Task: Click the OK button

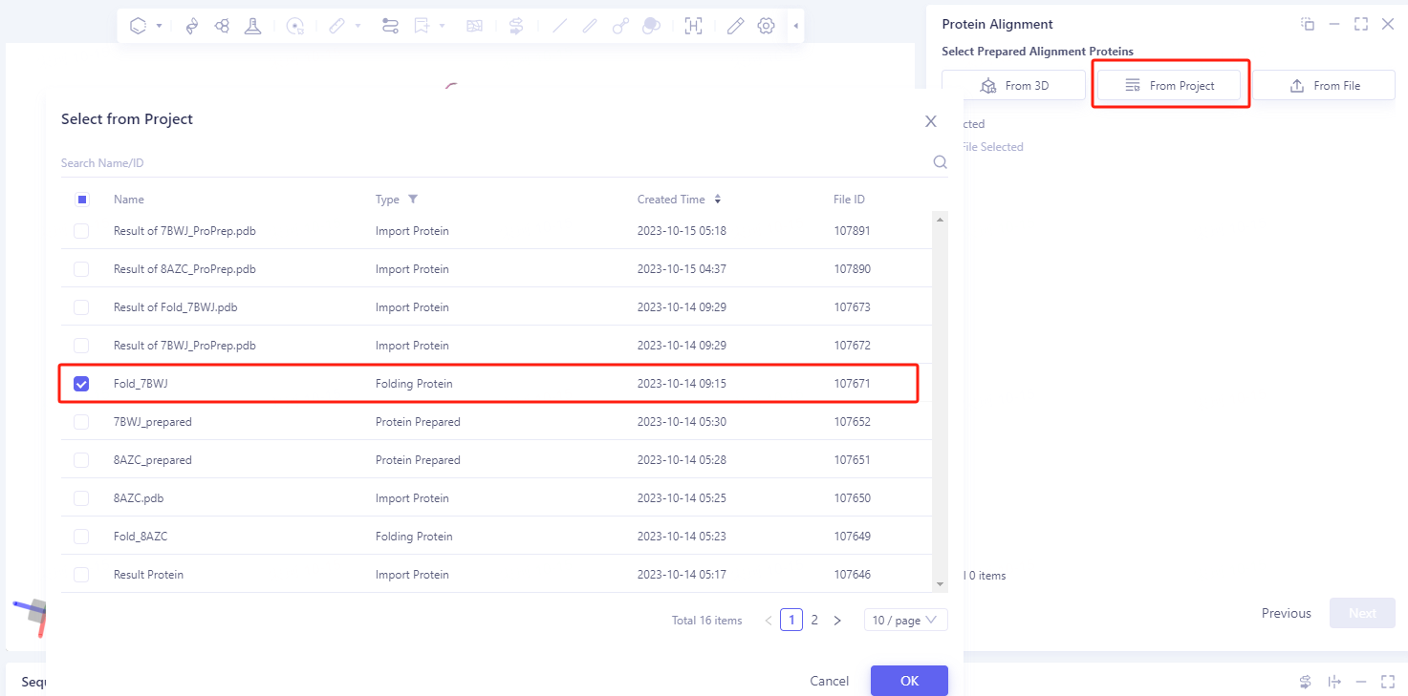Action: [x=909, y=681]
